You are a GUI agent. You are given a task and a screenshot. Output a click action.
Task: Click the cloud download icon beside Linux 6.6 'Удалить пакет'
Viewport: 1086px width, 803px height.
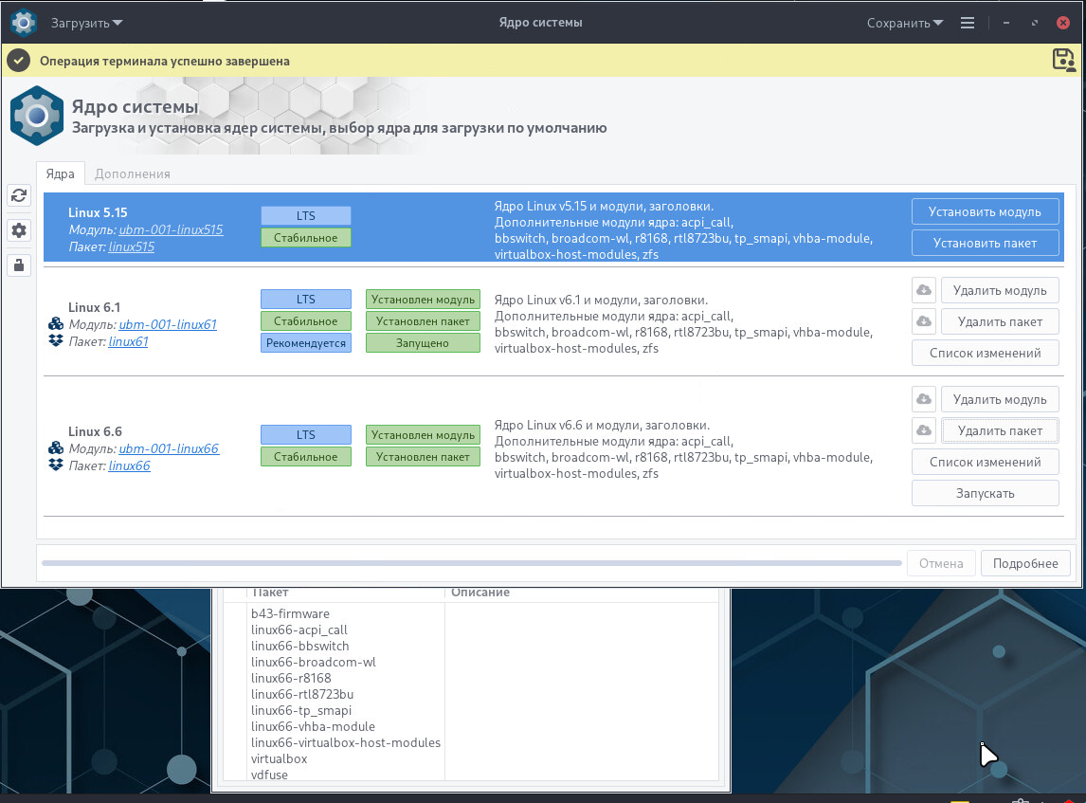[924, 430]
